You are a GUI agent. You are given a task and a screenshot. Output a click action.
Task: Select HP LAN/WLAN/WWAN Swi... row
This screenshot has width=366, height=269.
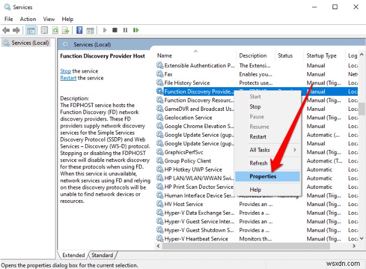(195, 178)
